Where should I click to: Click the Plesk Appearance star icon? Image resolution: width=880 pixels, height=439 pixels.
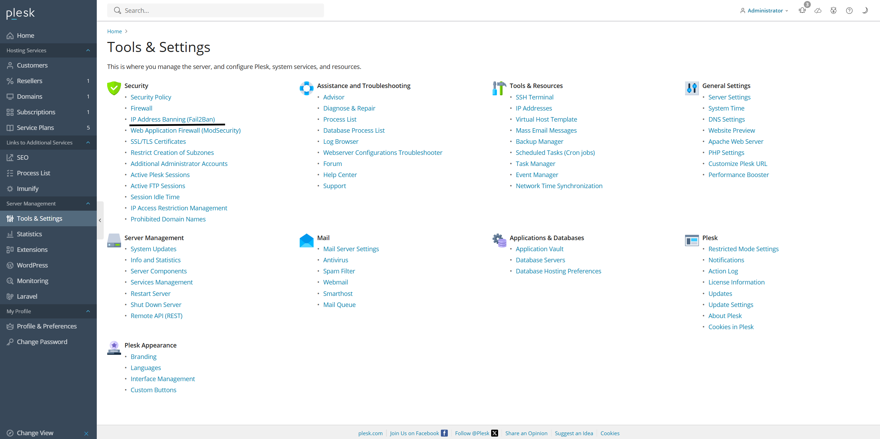114,348
